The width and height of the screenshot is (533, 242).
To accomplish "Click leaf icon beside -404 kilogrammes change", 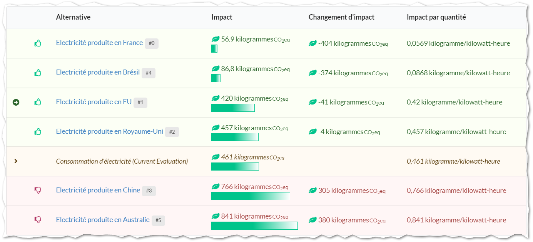I will click(313, 43).
